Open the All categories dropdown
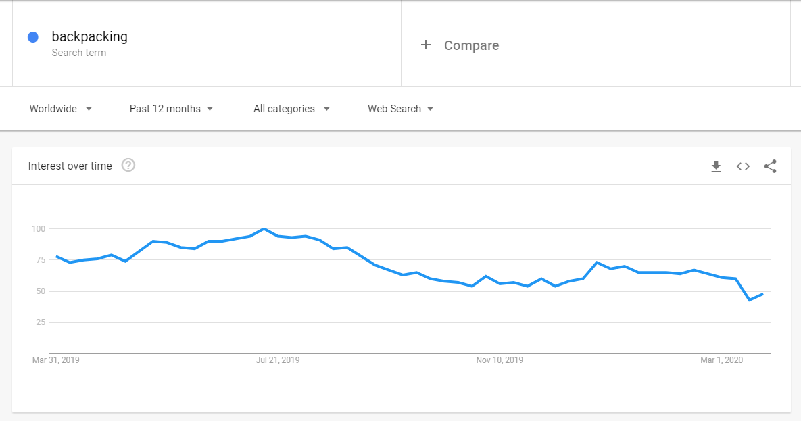The width and height of the screenshot is (801, 421). [284, 108]
